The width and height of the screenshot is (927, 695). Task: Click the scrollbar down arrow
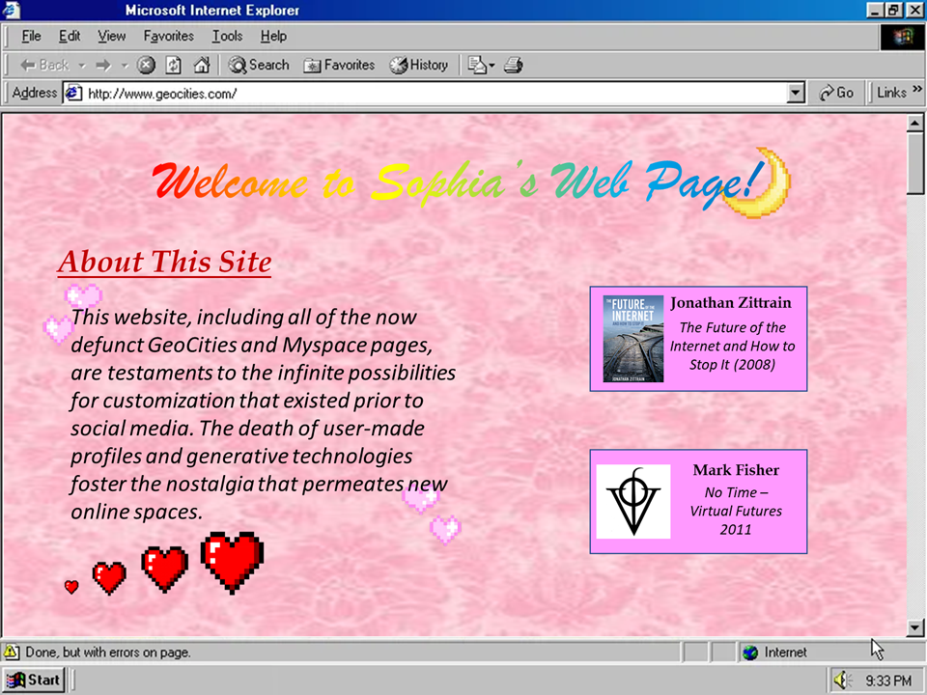click(x=915, y=628)
